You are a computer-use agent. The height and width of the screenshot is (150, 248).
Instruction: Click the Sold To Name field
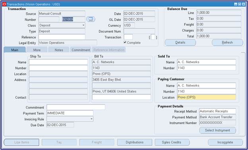206,62
